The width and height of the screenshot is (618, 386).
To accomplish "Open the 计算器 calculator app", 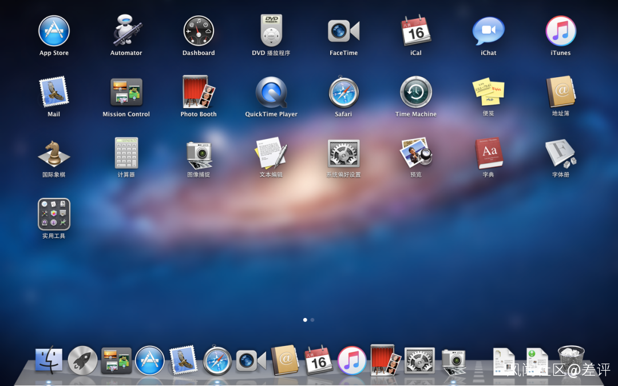I will [x=126, y=153].
